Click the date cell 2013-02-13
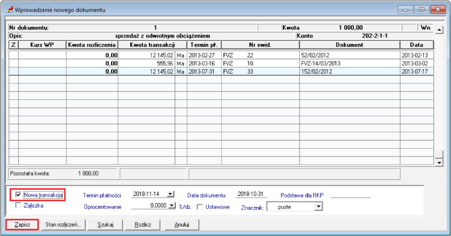Viewport: 451px width, 236px height. [415, 55]
